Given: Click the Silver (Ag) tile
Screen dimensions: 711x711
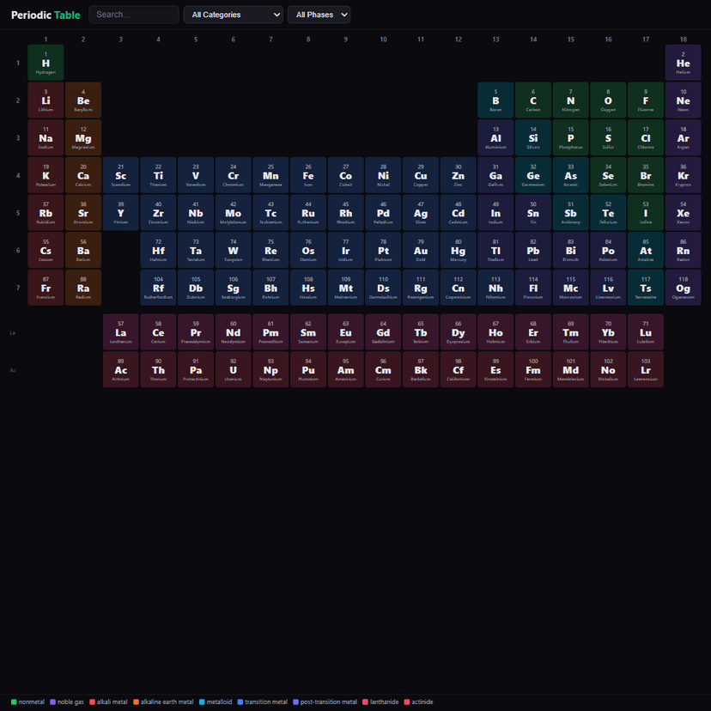Looking at the screenshot, I should [x=421, y=213].
